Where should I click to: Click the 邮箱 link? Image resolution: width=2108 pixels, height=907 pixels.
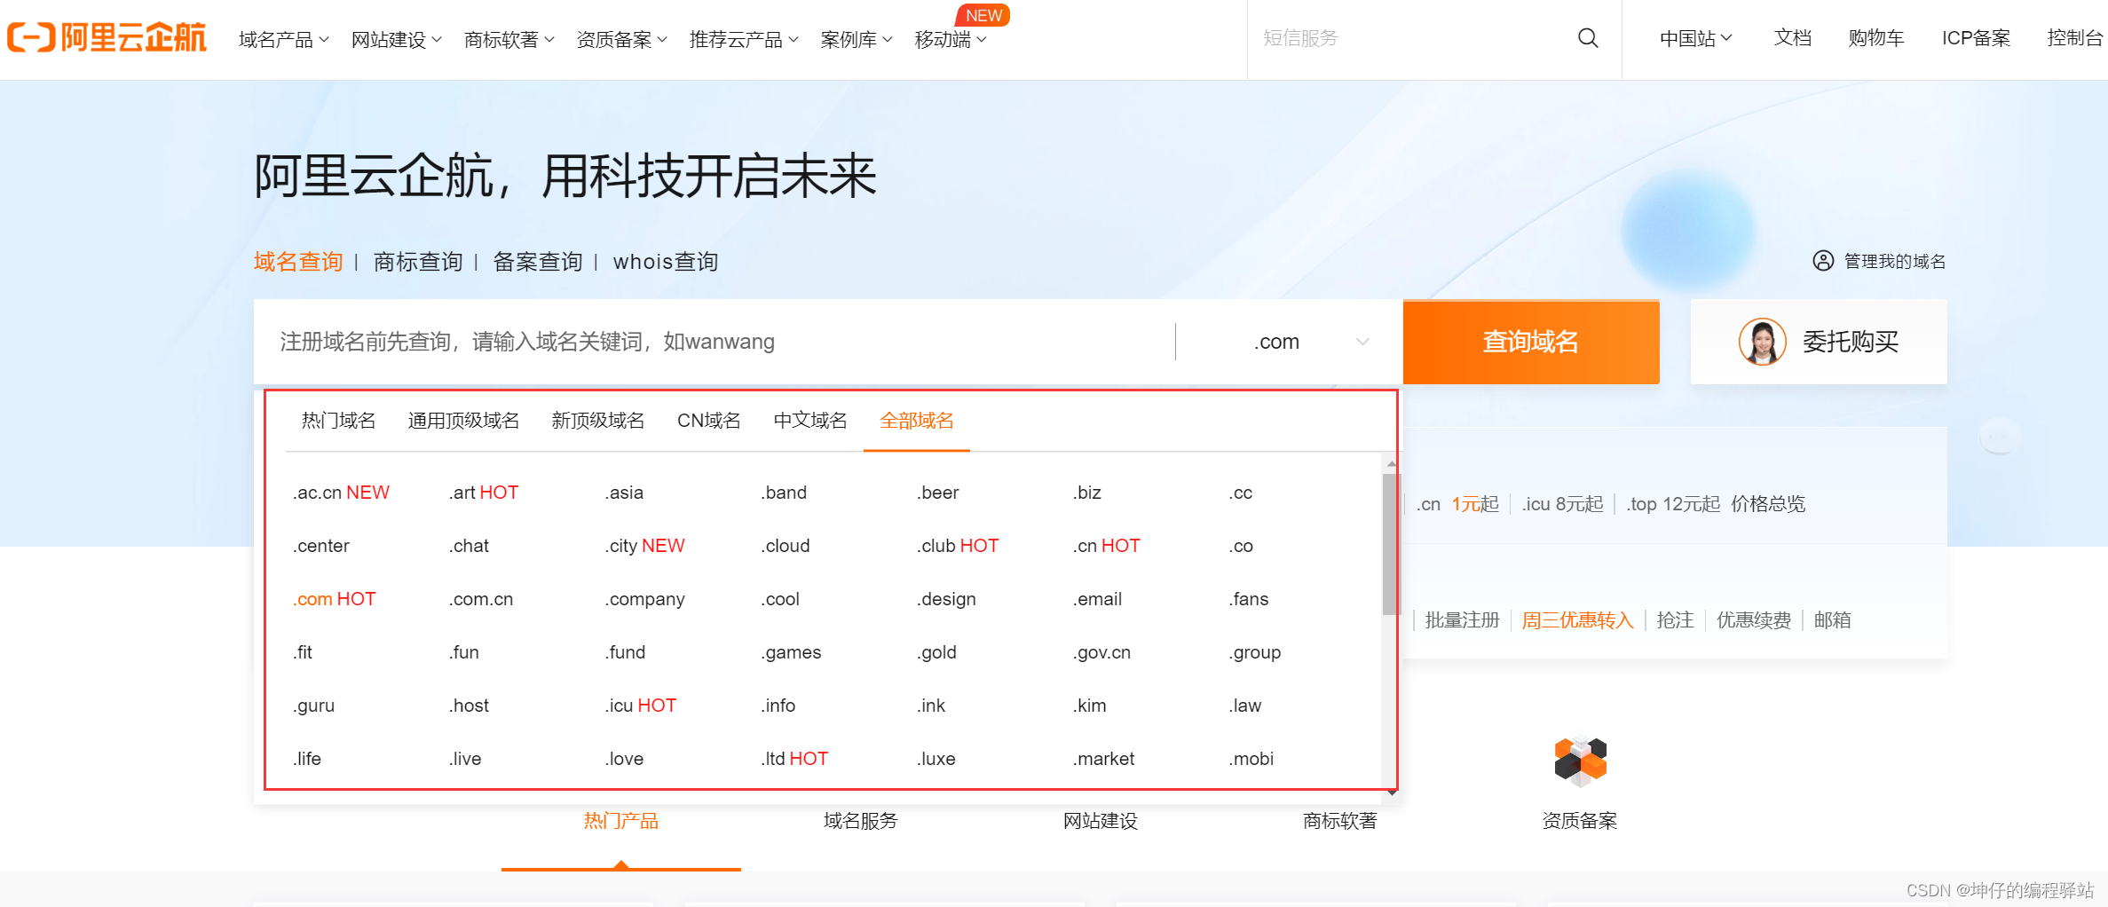pos(1832,620)
